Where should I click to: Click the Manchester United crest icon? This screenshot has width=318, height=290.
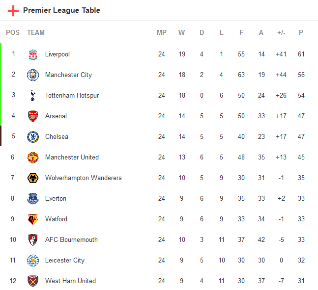pos(33,158)
